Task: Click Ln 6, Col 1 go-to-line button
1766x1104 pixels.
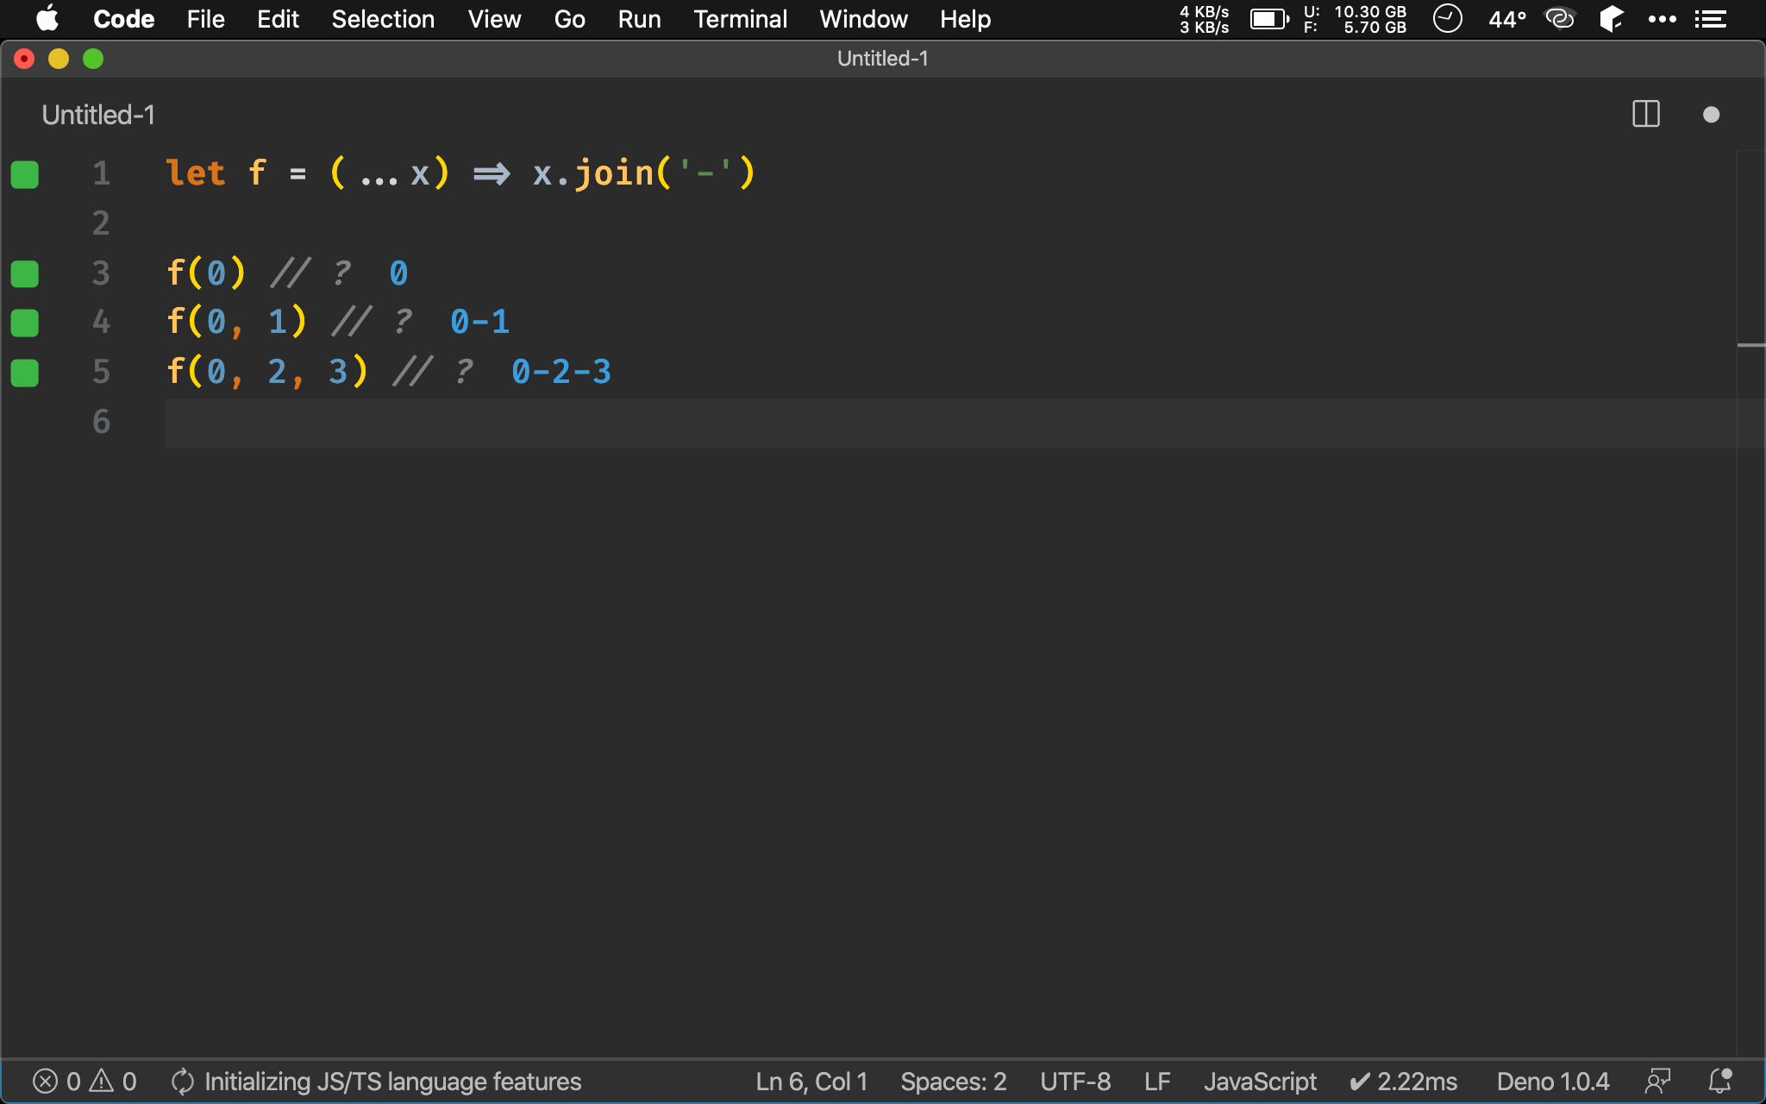Action: (x=811, y=1082)
